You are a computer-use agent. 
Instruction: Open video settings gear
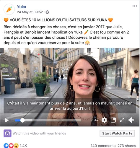104,120
